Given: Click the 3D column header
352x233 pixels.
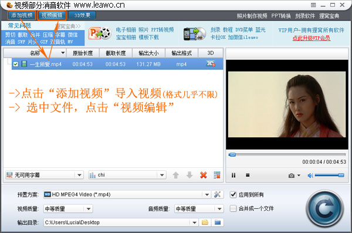Looking at the screenshot, I should [x=211, y=53].
